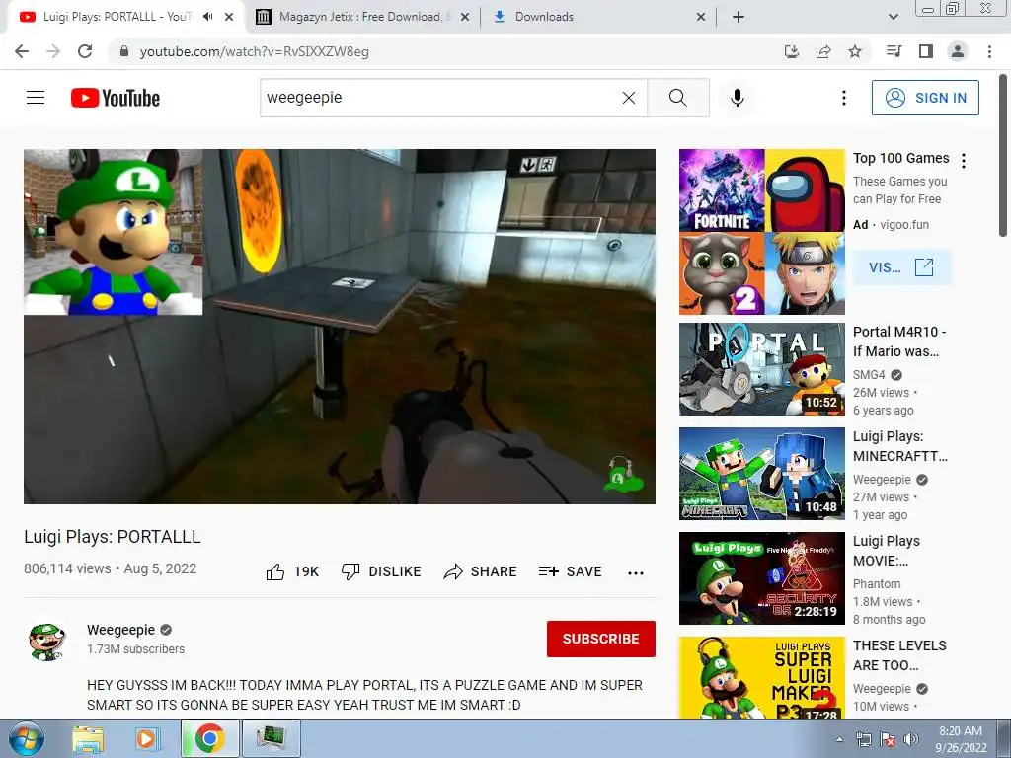Open the ad options three-dot menu
1011x758 pixels.
click(x=964, y=161)
